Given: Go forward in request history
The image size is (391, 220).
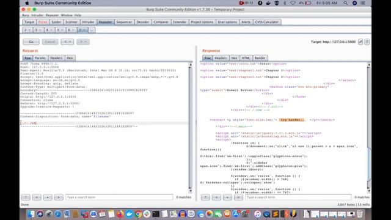Looking at the screenshot, I should pos(83,42).
